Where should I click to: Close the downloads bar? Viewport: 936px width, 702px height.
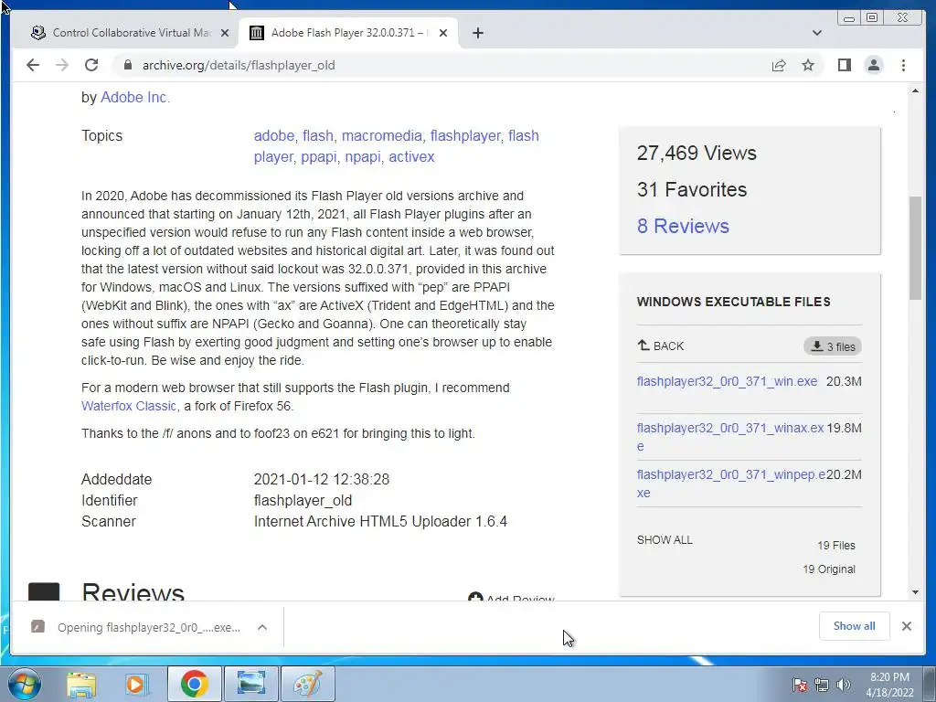(x=906, y=626)
